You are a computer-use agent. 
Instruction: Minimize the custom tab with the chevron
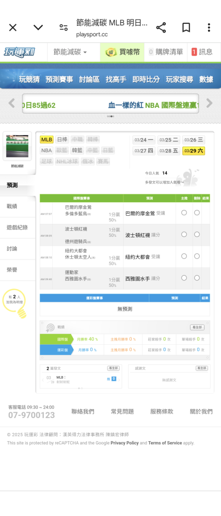click(38, 27)
